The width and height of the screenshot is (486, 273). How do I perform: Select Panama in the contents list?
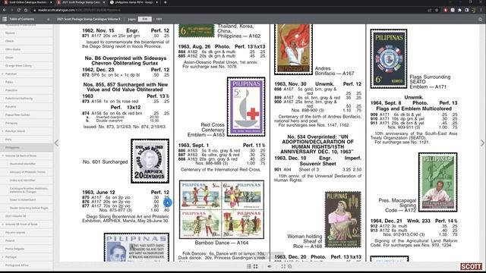coord(11,106)
